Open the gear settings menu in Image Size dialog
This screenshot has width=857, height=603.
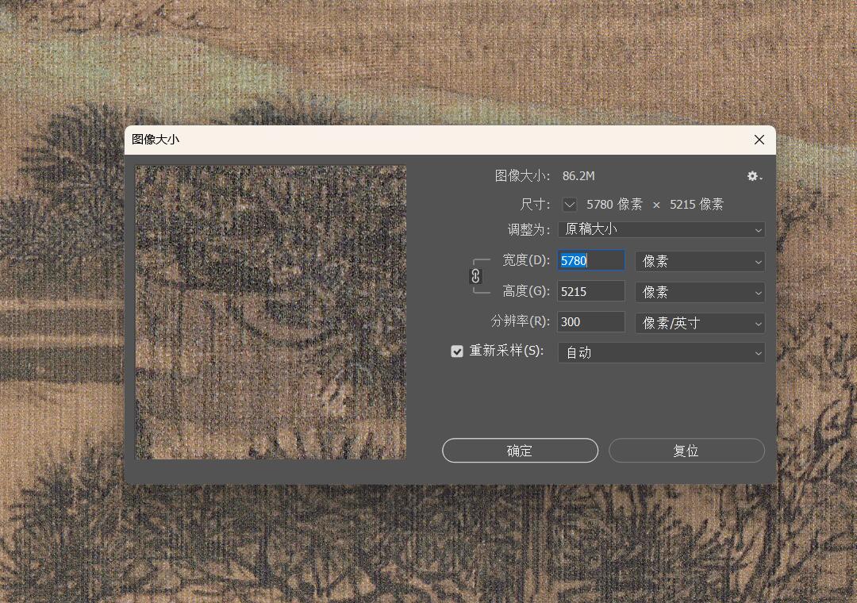[x=755, y=176]
